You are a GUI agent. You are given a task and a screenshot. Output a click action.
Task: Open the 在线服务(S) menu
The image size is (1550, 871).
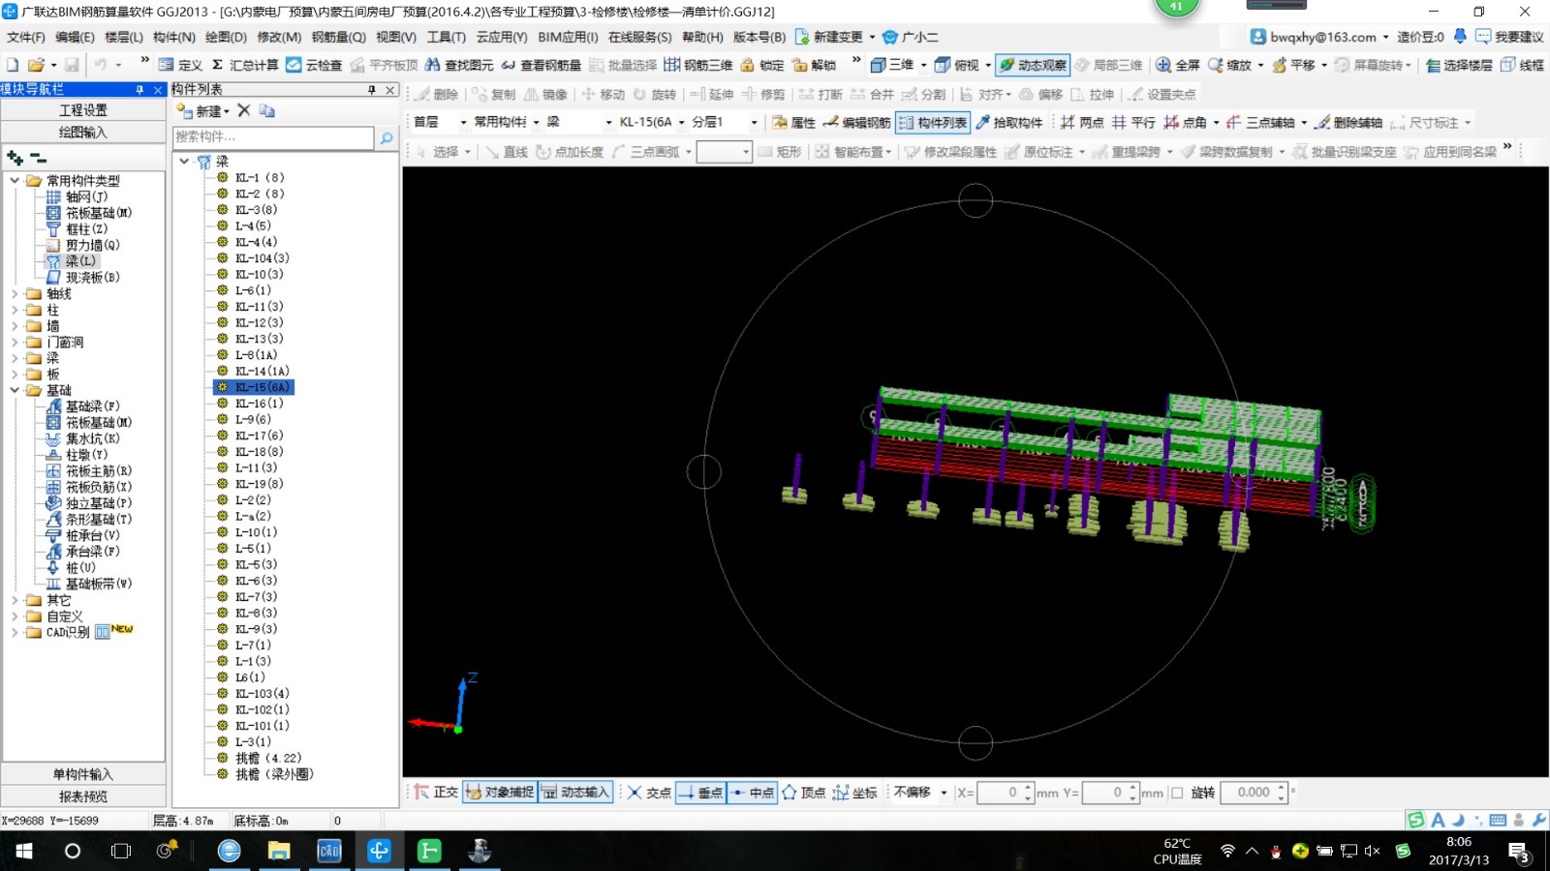click(639, 37)
